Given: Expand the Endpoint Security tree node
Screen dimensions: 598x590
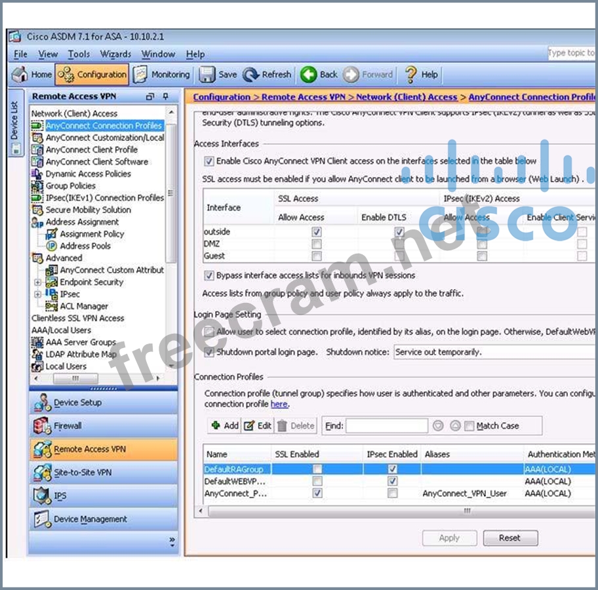Looking at the screenshot, I should coord(38,283).
